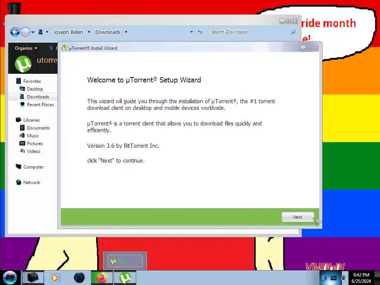Focus the Search Downloads field
380x285 pixels.
tap(250, 32)
